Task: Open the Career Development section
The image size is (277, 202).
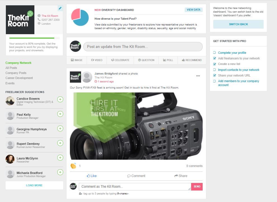Action: [19, 78]
